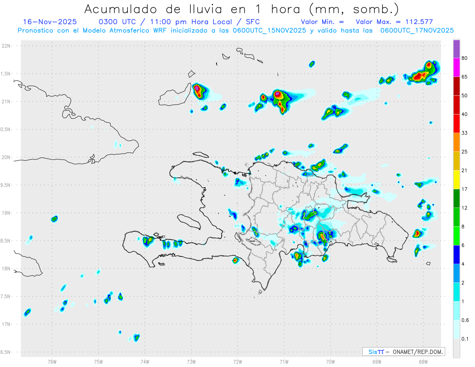Click the colorbar value label "65"
The height and width of the screenshot is (367, 475).
point(464,77)
